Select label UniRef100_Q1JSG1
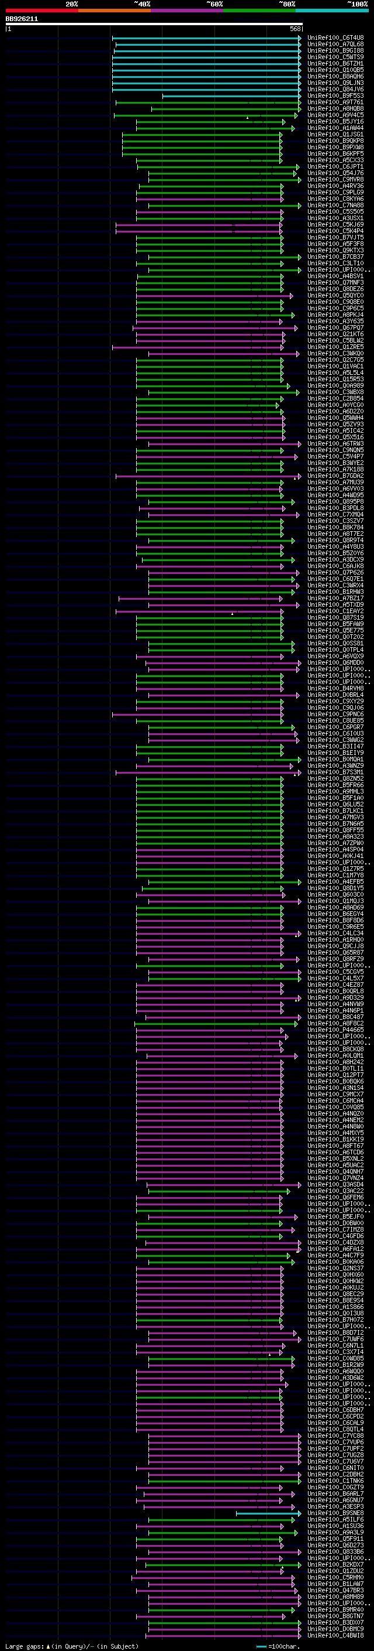The width and height of the screenshot is (374, 1651). 335,135
